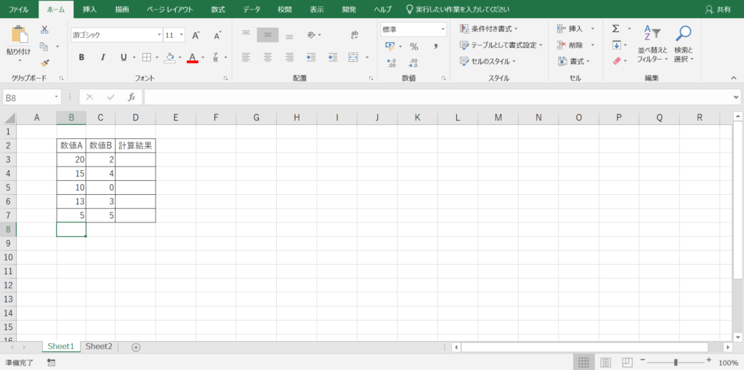Switch to the Insert (挿入) ribbon tab
The height and width of the screenshot is (370, 744).
[x=89, y=9]
